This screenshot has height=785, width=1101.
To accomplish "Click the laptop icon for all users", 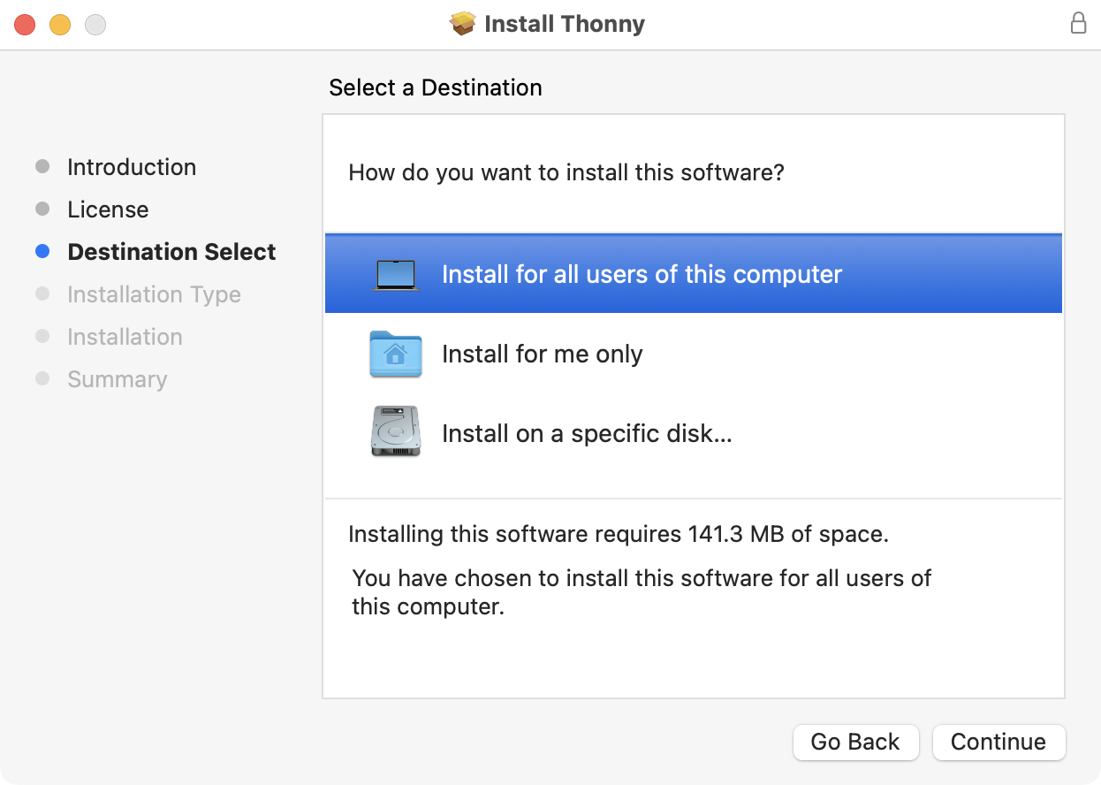I will pyautogui.click(x=395, y=275).
